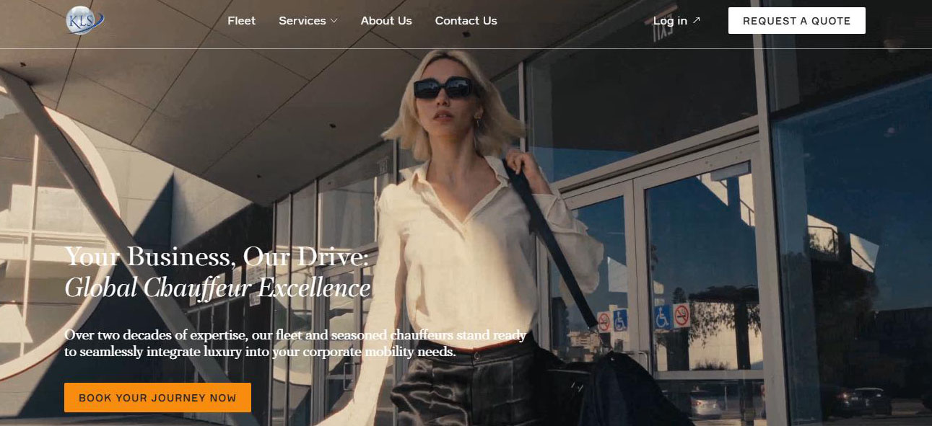The width and height of the screenshot is (932, 426).
Task: Click the Log in link
Action: click(x=670, y=21)
